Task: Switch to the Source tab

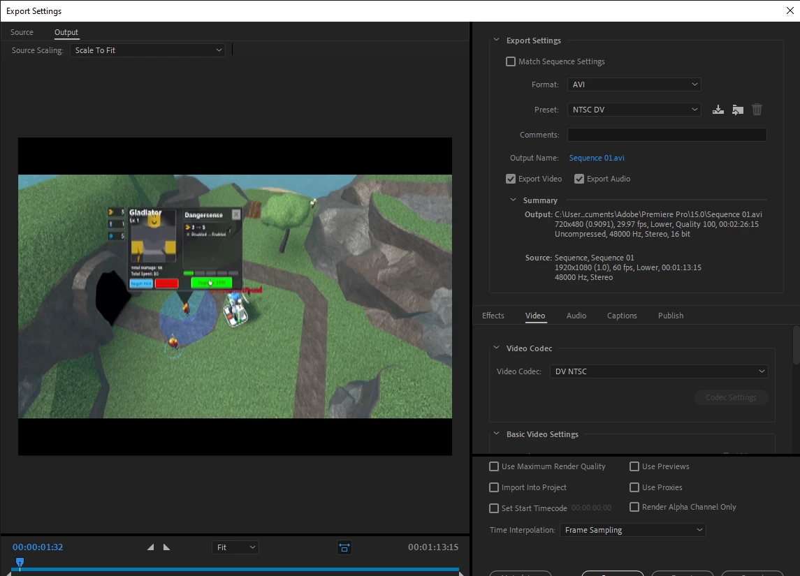Action: click(x=22, y=32)
